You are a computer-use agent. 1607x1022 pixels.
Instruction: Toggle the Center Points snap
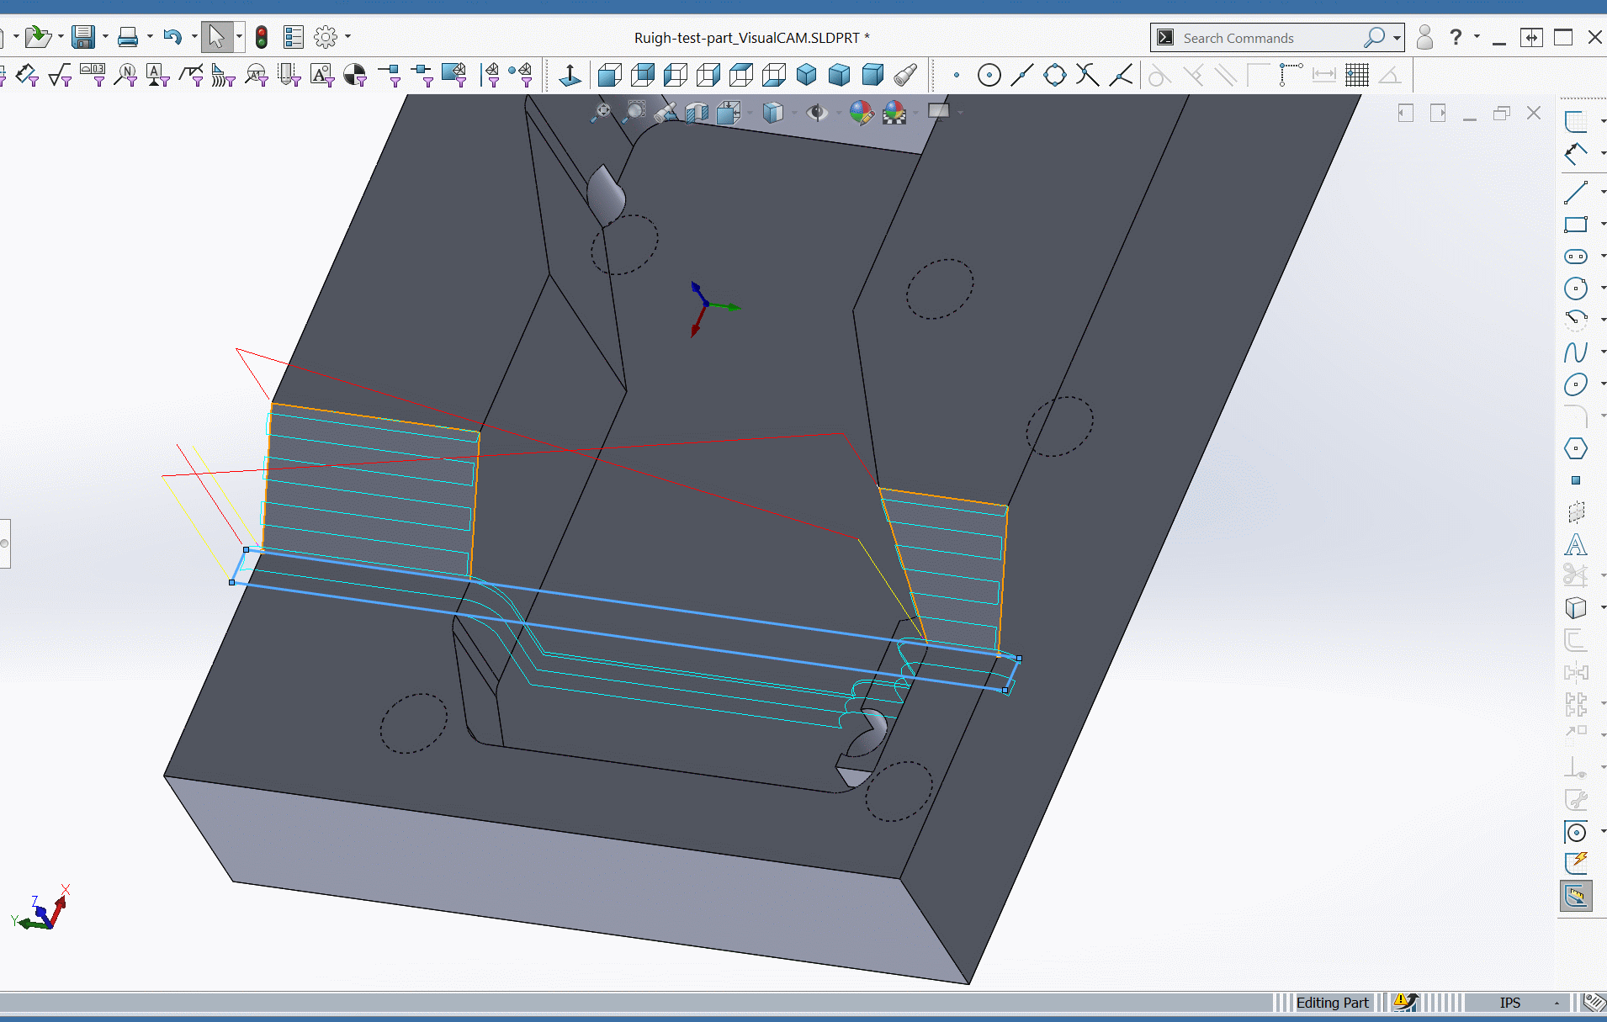tap(989, 76)
